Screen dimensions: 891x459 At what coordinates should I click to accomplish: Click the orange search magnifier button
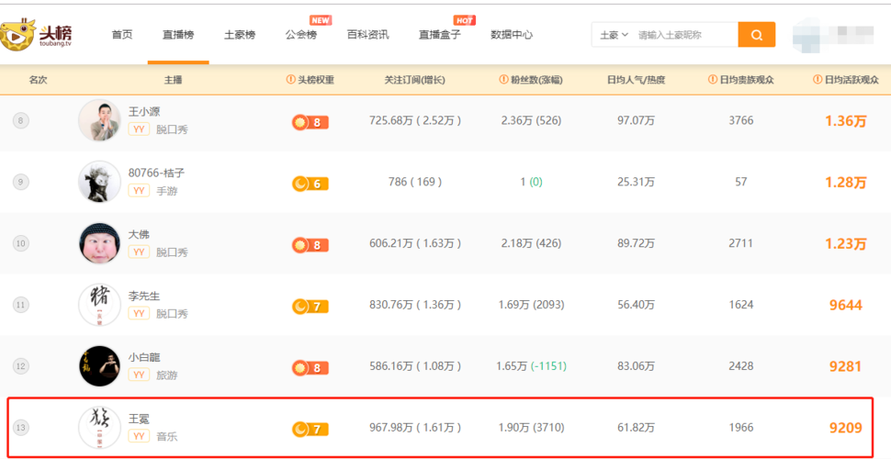pos(756,35)
